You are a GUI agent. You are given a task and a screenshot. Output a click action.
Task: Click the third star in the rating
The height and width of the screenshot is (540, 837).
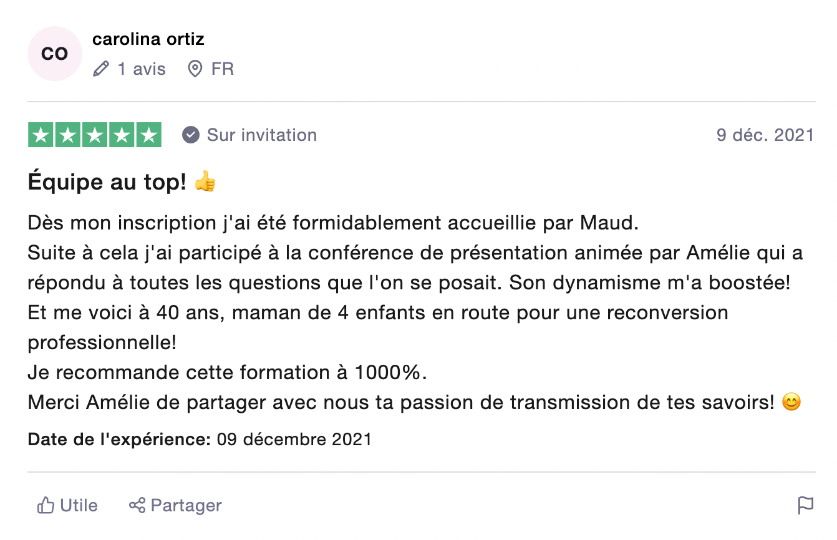[x=95, y=135]
